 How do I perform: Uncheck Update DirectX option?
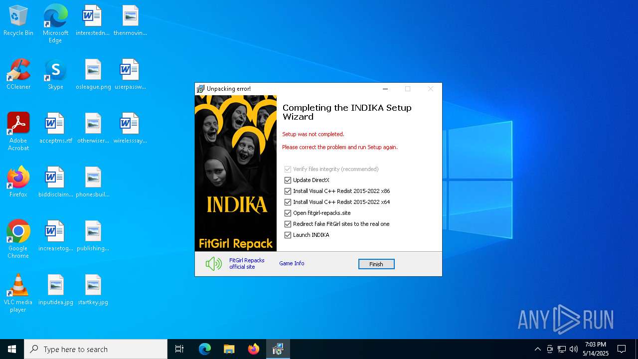coord(288,180)
